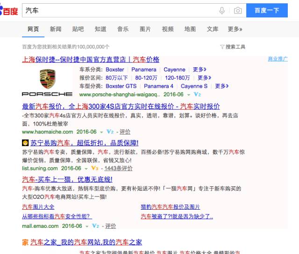This screenshot has height=254, width=299.
Task: Open www.porsche-shanghai-waigaoq URL
Action: [120, 94]
